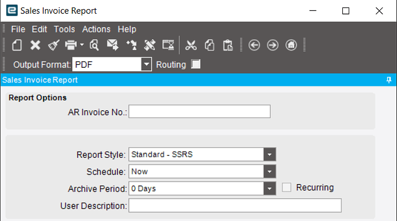Click the Cut scissors icon

coord(191,45)
